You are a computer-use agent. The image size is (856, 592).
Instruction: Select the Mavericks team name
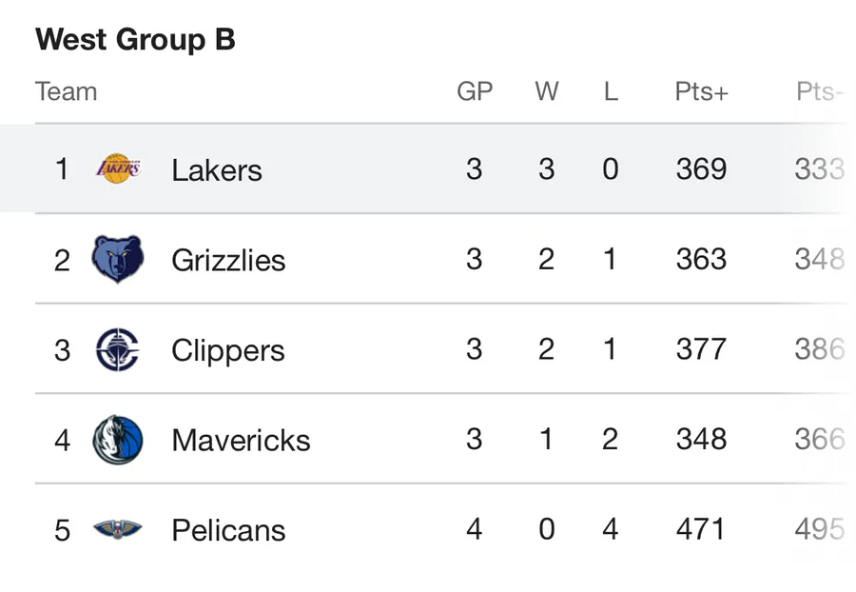pos(241,440)
